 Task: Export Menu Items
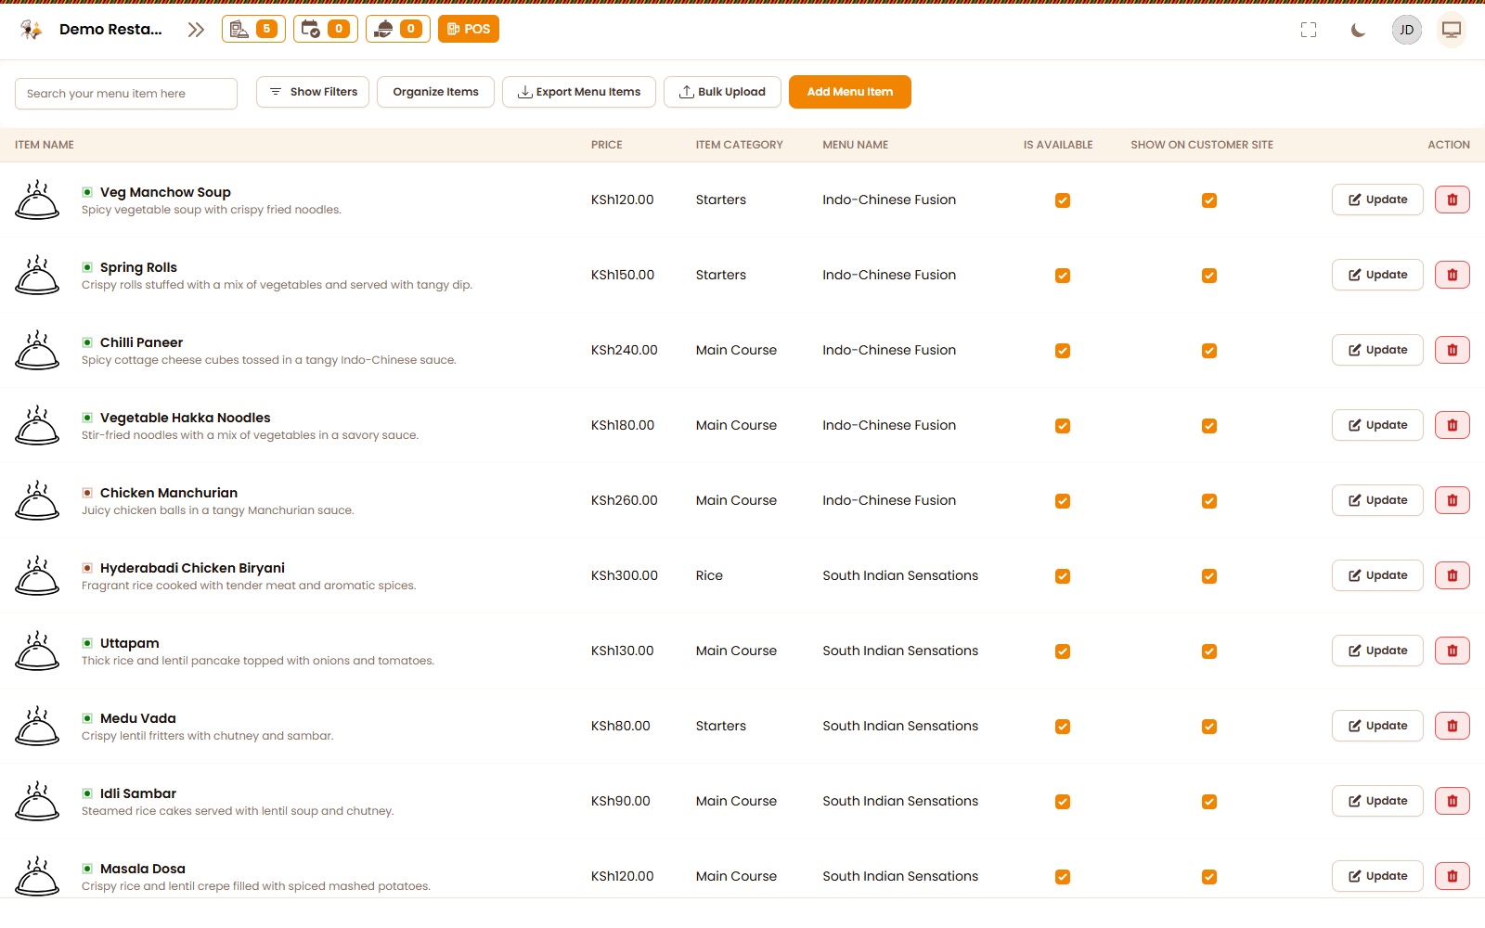579,92
